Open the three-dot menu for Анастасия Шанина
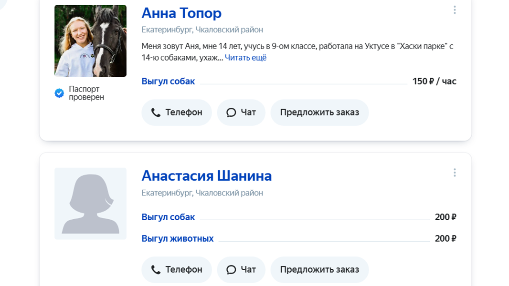This screenshot has height=286, width=509. [455, 173]
